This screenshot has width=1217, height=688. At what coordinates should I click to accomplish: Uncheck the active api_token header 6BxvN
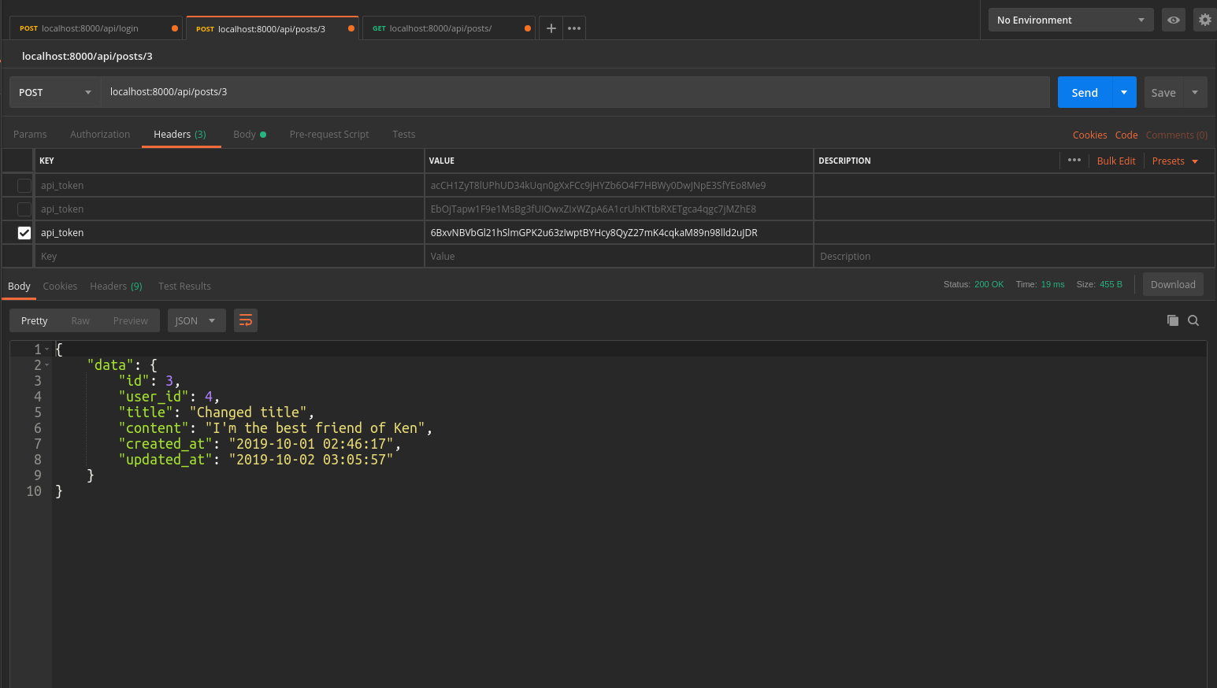(24, 232)
